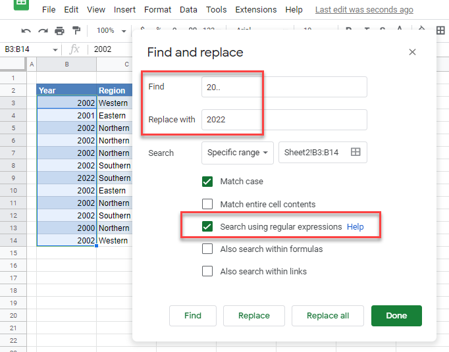Click the Replace all button
449x352 pixels.
328,315
